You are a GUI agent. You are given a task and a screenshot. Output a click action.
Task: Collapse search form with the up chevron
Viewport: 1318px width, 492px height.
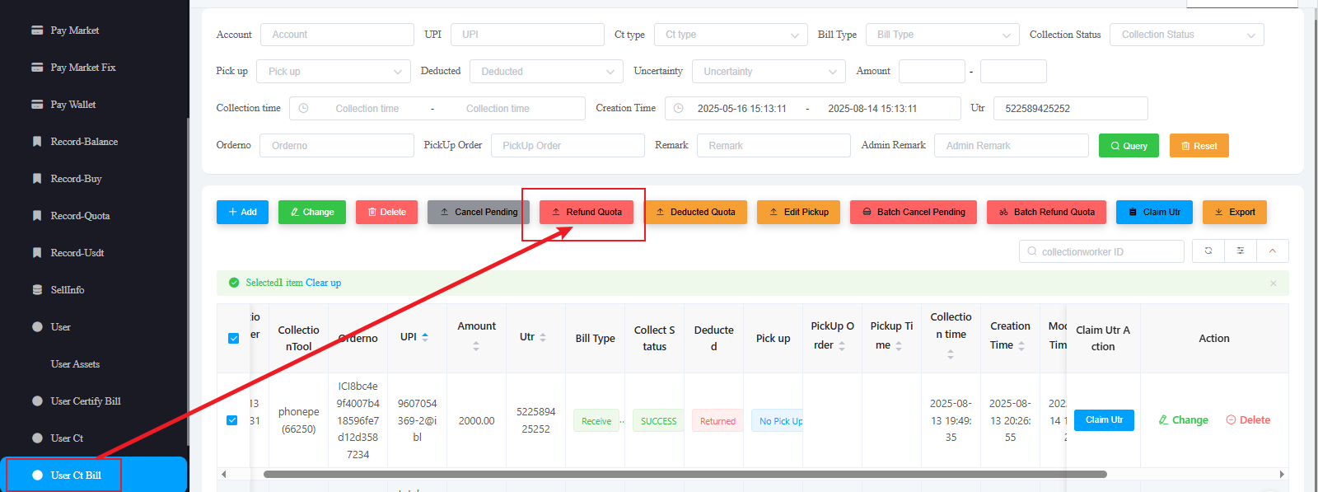pyautogui.click(x=1273, y=251)
